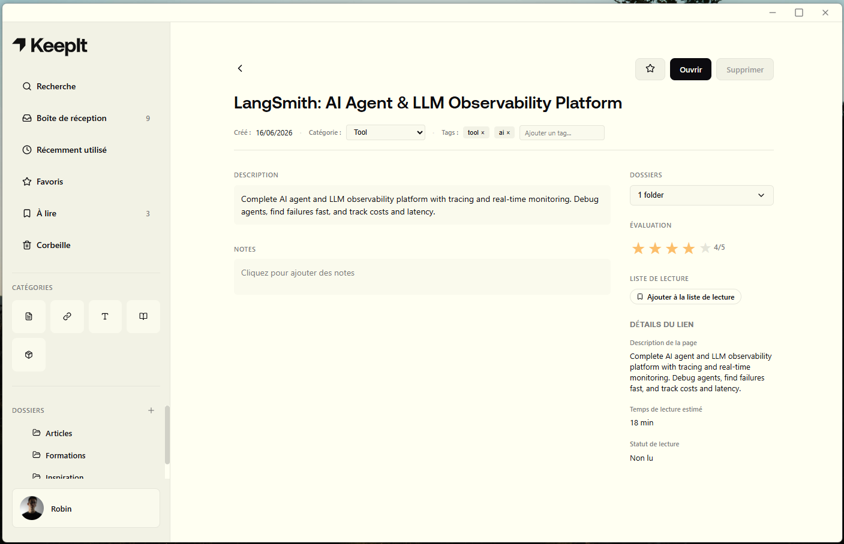Maximize the KeepIt window
Image resolution: width=844 pixels, height=544 pixels.
coord(799,13)
